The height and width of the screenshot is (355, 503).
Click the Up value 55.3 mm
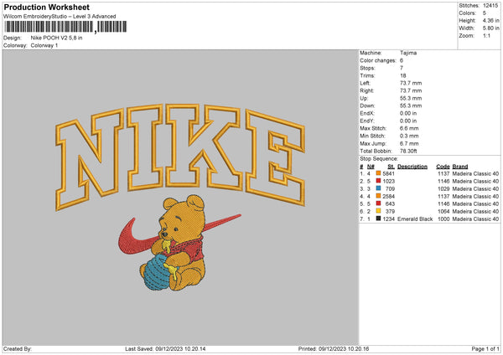411,98
